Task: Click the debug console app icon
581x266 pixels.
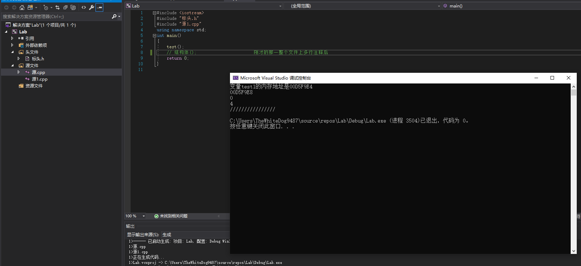Action: (x=236, y=78)
